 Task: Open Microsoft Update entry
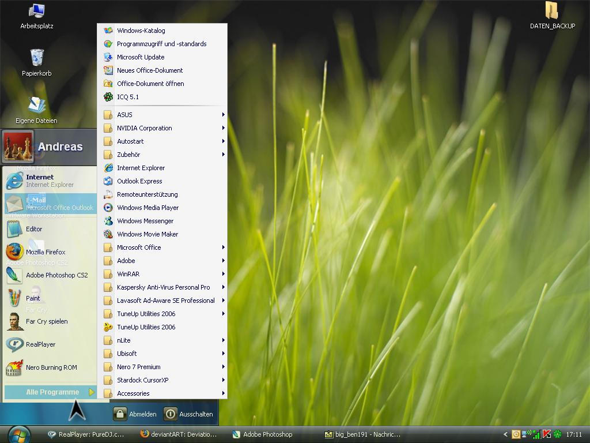[162, 57]
